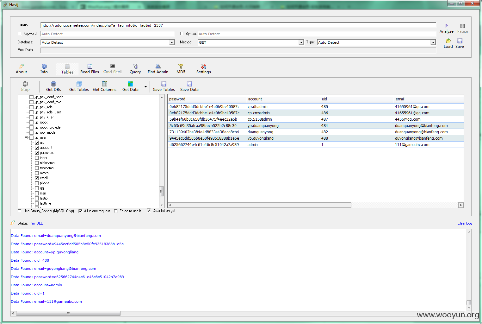Select the cp.5158admin account row
The width and height of the screenshot is (482, 324).
(x=316, y=119)
